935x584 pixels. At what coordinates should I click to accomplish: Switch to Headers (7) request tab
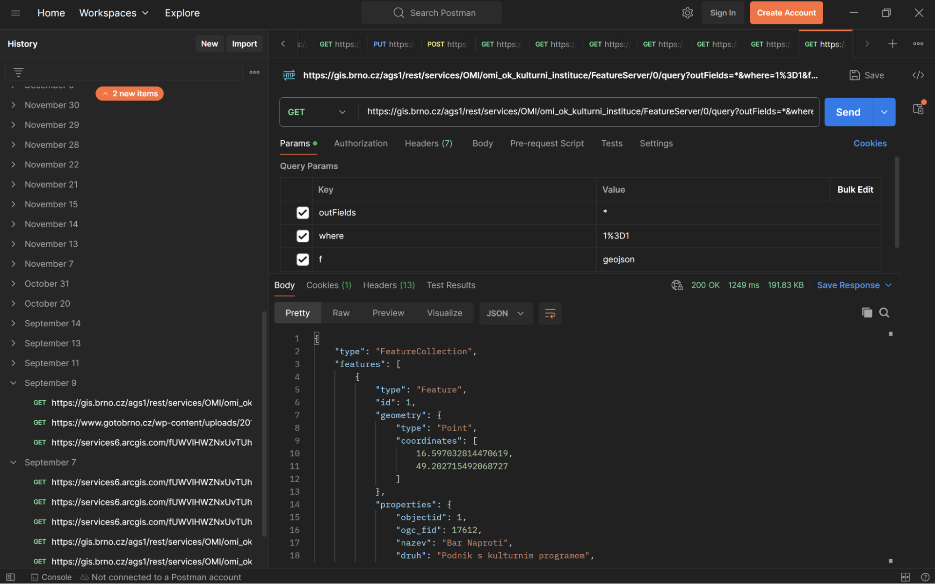[428, 143]
